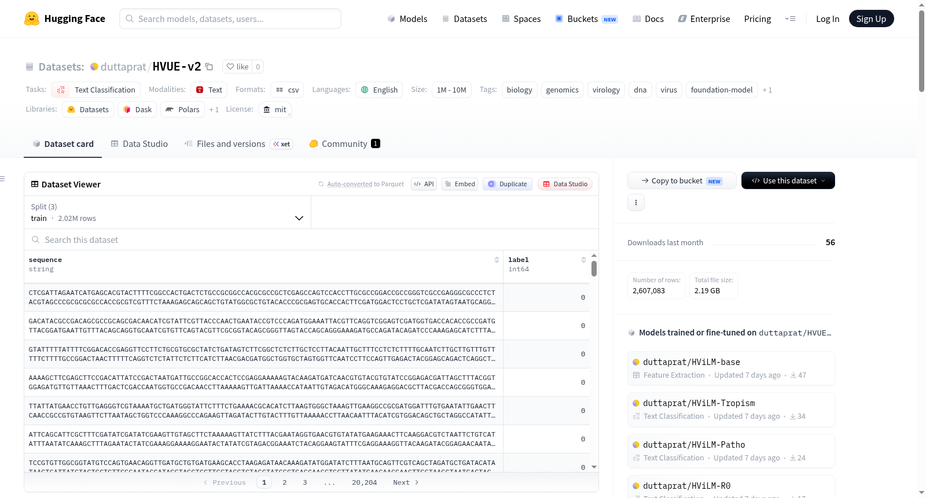Click the Sign Up button

tap(872, 19)
